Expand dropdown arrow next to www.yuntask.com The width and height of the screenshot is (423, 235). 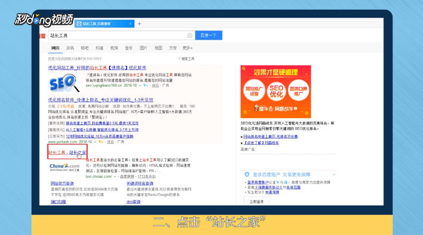coord(95,142)
